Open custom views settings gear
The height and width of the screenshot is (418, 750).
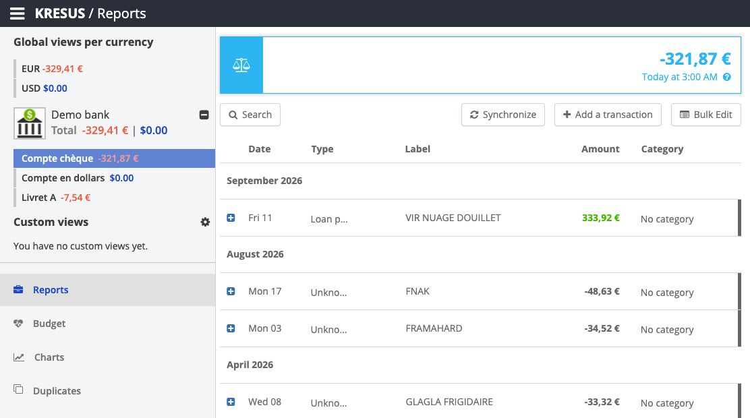pyautogui.click(x=205, y=222)
